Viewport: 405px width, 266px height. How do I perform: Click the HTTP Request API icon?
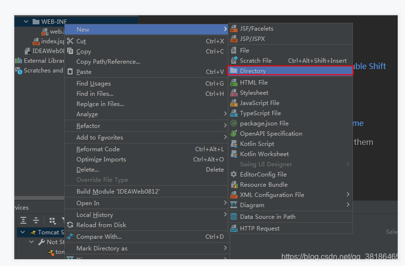pos(234,229)
